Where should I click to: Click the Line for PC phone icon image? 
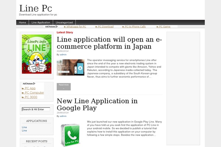(70, 135)
